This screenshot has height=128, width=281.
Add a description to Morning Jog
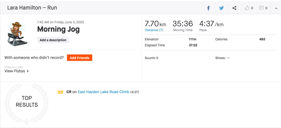pyautogui.click(x=53, y=40)
